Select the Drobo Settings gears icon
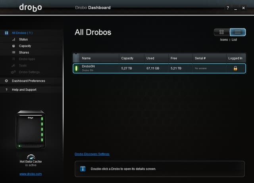 coord(13,72)
